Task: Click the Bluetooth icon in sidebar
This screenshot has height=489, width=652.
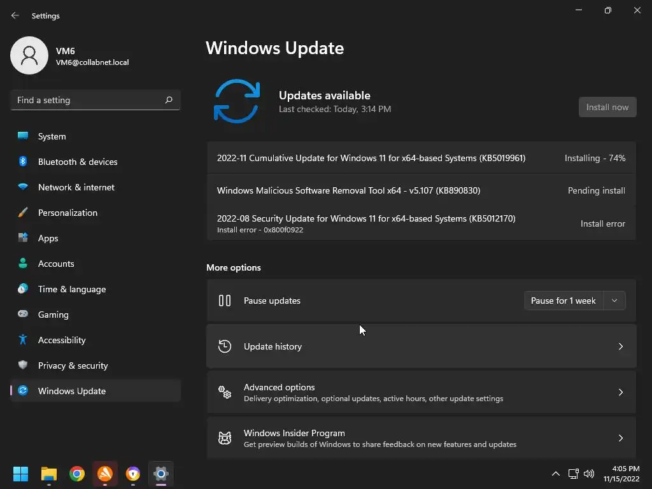Action: point(23,161)
